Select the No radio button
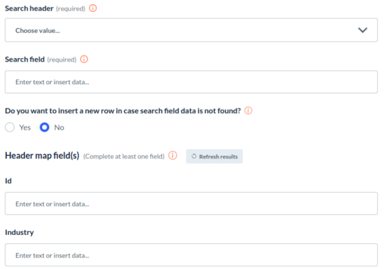The height and width of the screenshot is (269, 385). pyautogui.click(x=45, y=127)
